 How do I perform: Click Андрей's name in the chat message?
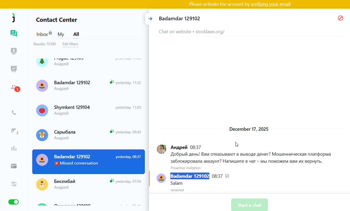tap(179, 147)
